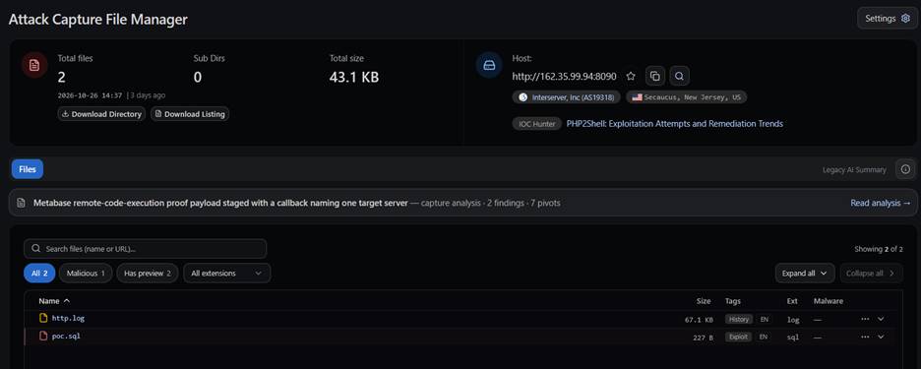Click the Ext column header
Screen dimensions: 921x369
click(x=792, y=301)
